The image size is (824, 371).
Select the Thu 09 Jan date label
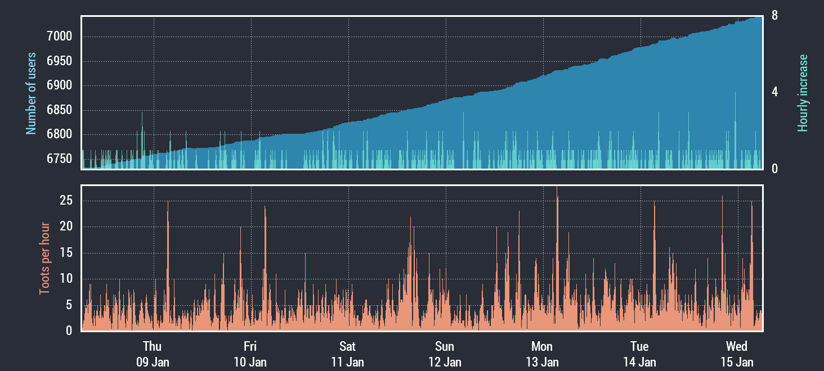point(152,354)
